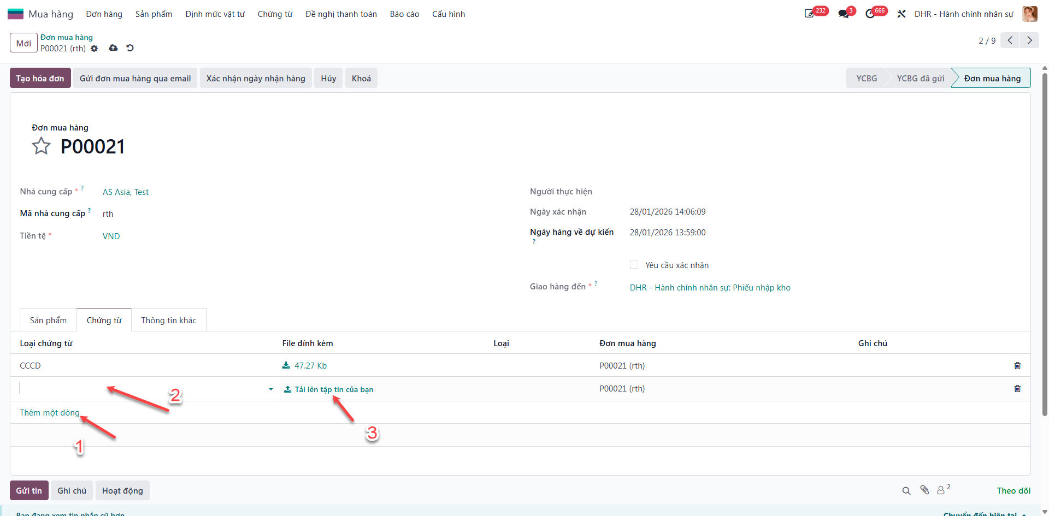Open the user avatar menu
Screen dimensions: 1049x516
(1029, 14)
